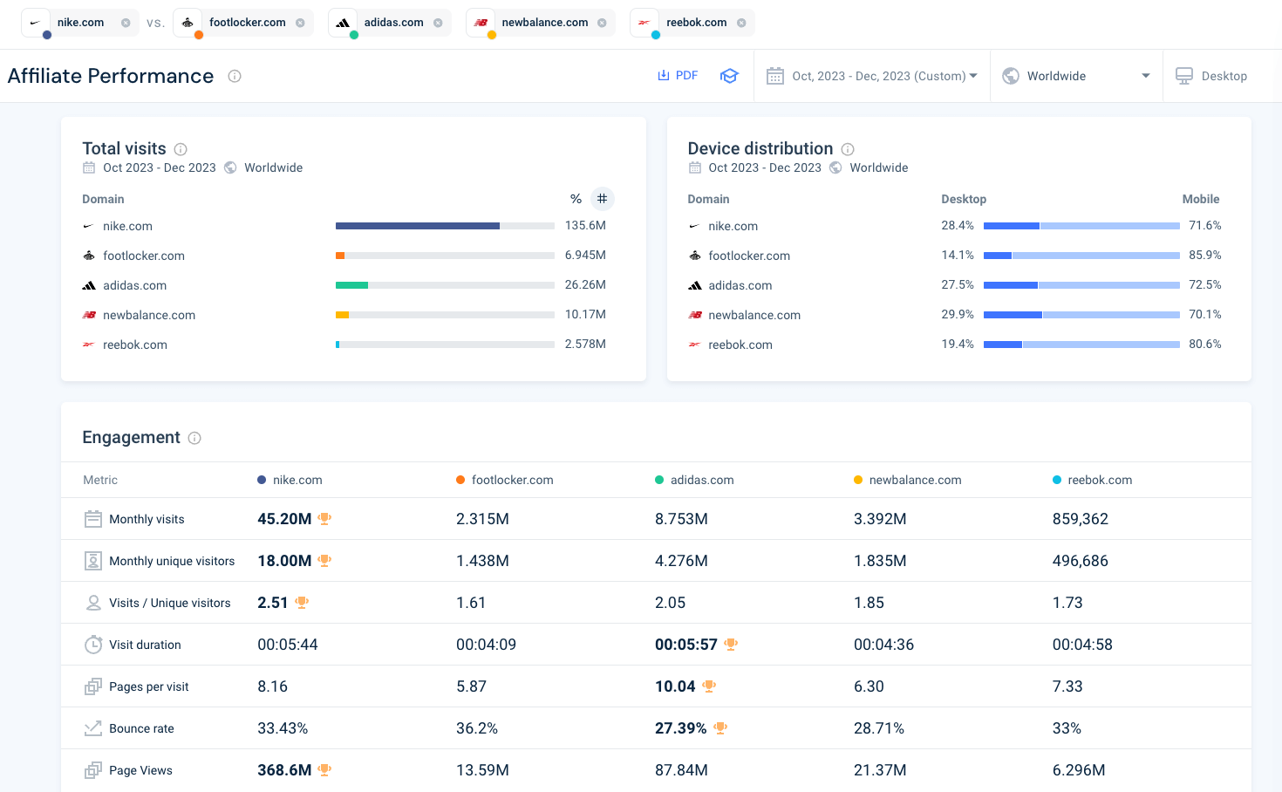
Task: Click the globe icon next to Worldwide
Action: (1010, 75)
